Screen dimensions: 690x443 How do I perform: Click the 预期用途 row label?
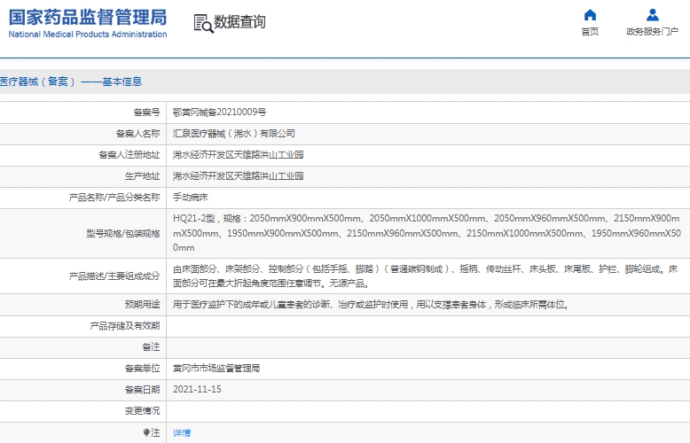pos(142,304)
